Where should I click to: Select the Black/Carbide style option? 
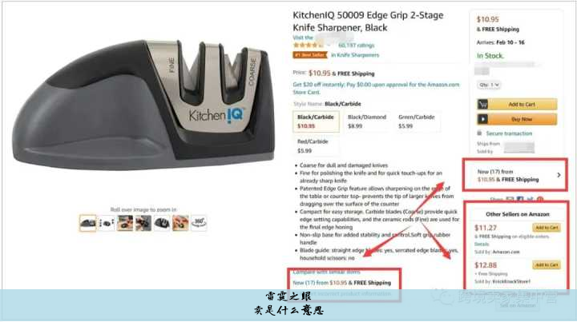point(316,121)
